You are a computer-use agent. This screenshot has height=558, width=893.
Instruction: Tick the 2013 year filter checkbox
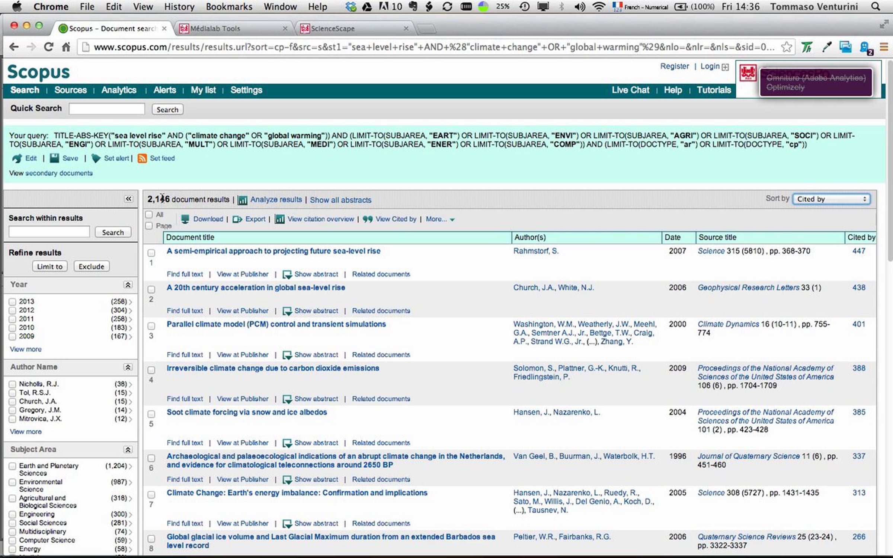[x=12, y=302]
